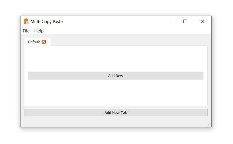Click the Add New button
233x144 pixels.
point(115,76)
